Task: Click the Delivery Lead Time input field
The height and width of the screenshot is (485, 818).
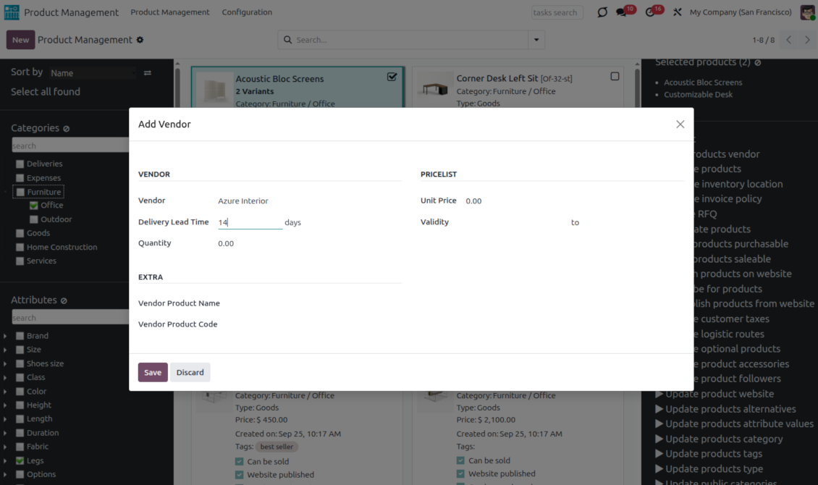Action: point(250,222)
